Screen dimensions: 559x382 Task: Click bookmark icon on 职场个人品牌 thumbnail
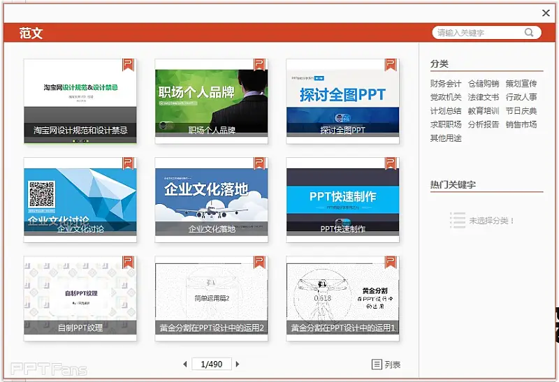(x=259, y=64)
